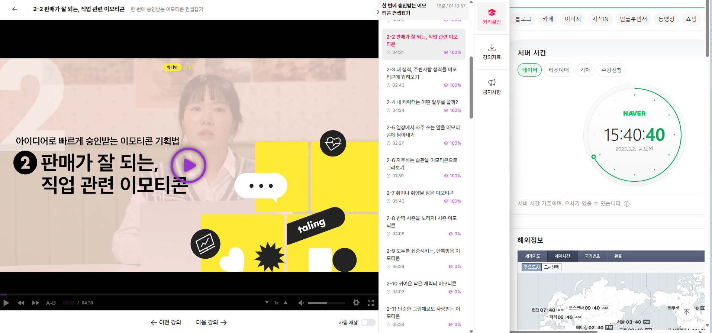This screenshot has height=333, width=712.
Task: Select the 티켓예매 server time option
Action: point(558,70)
